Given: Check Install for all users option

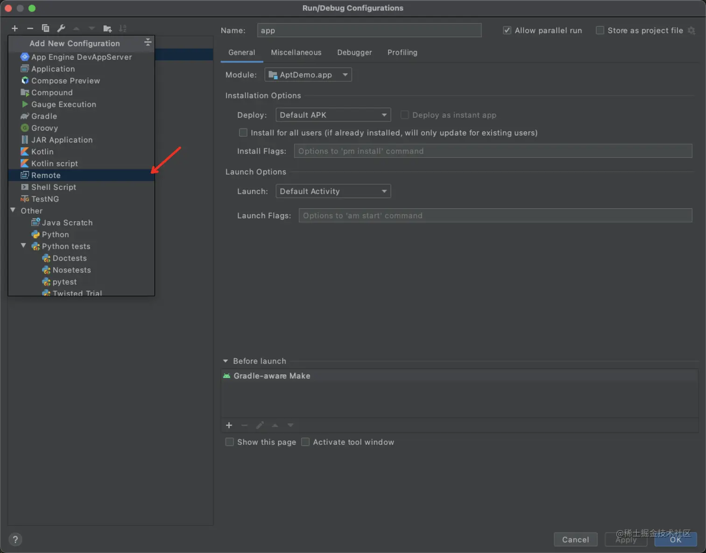Looking at the screenshot, I should click(x=243, y=133).
